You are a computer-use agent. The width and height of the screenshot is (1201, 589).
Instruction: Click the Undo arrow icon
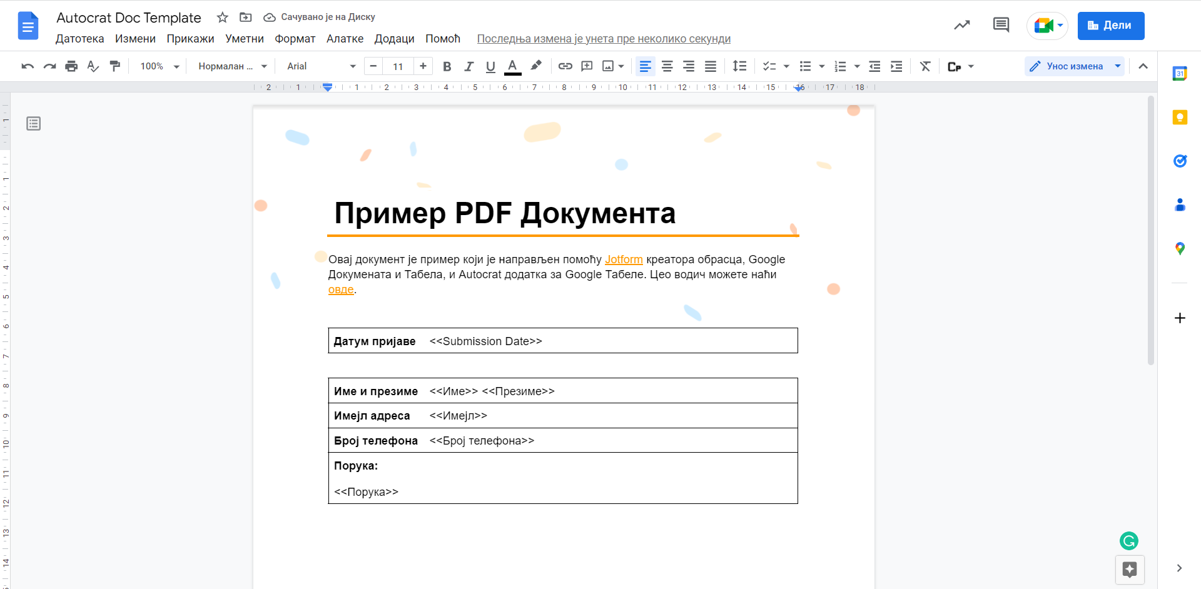coord(28,66)
